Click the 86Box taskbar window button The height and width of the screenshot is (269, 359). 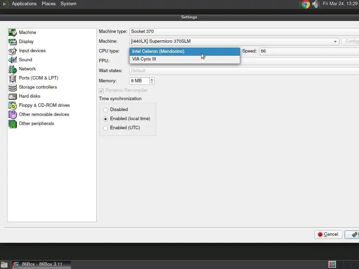[x=41, y=265]
